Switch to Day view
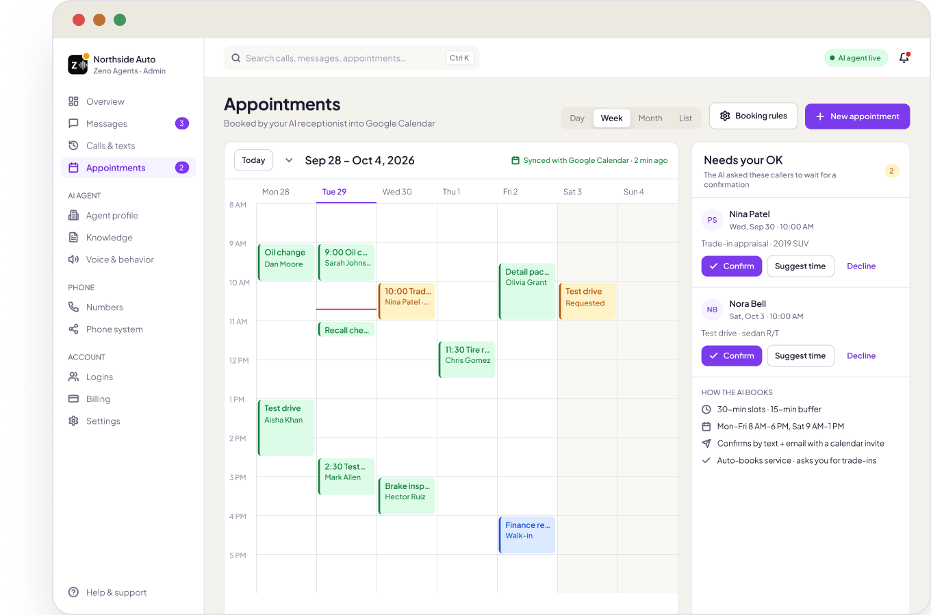 [x=577, y=118]
